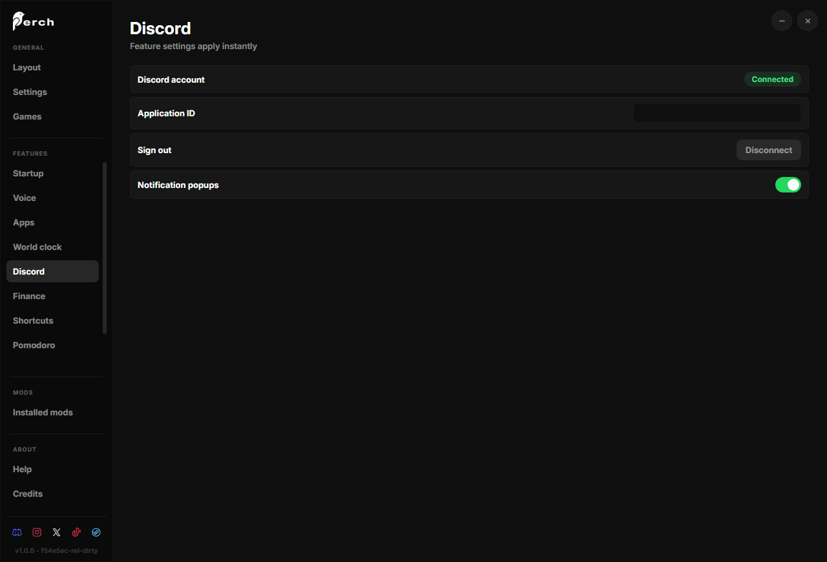Click the MODS section header
Image resolution: width=827 pixels, height=562 pixels.
[23, 393]
